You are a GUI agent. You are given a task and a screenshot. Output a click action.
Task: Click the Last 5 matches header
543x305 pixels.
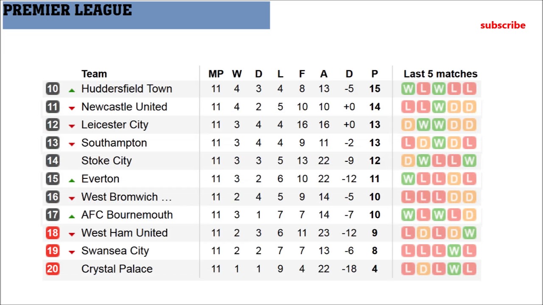click(x=440, y=74)
